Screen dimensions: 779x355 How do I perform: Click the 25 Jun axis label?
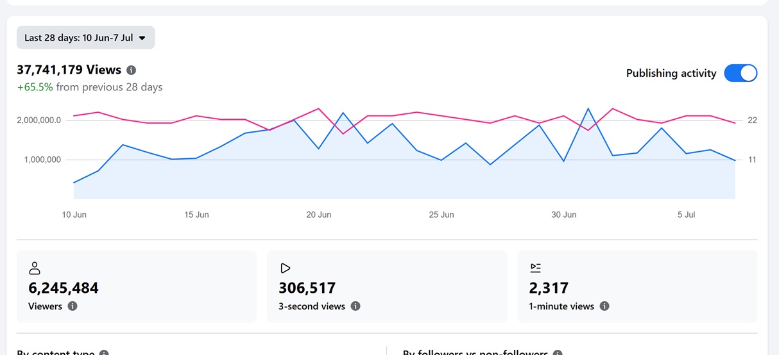pos(441,215)
